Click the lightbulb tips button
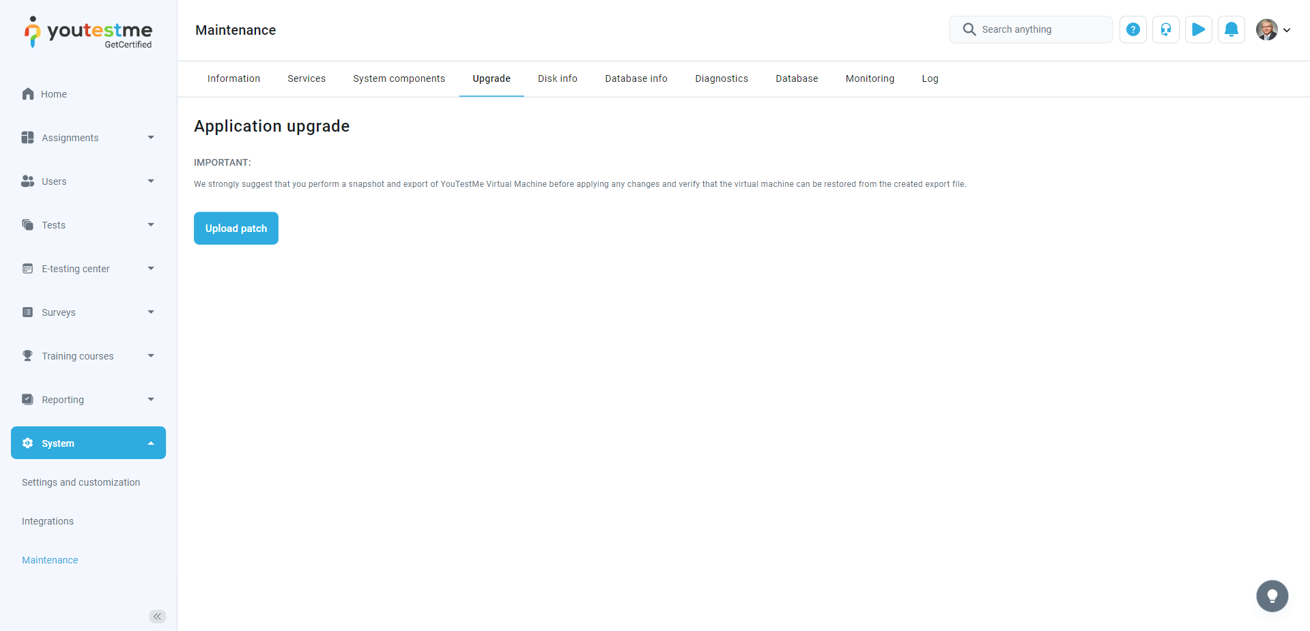Image resolution: width=1310 pixels, height=631 pixels. click(1272, 596)
